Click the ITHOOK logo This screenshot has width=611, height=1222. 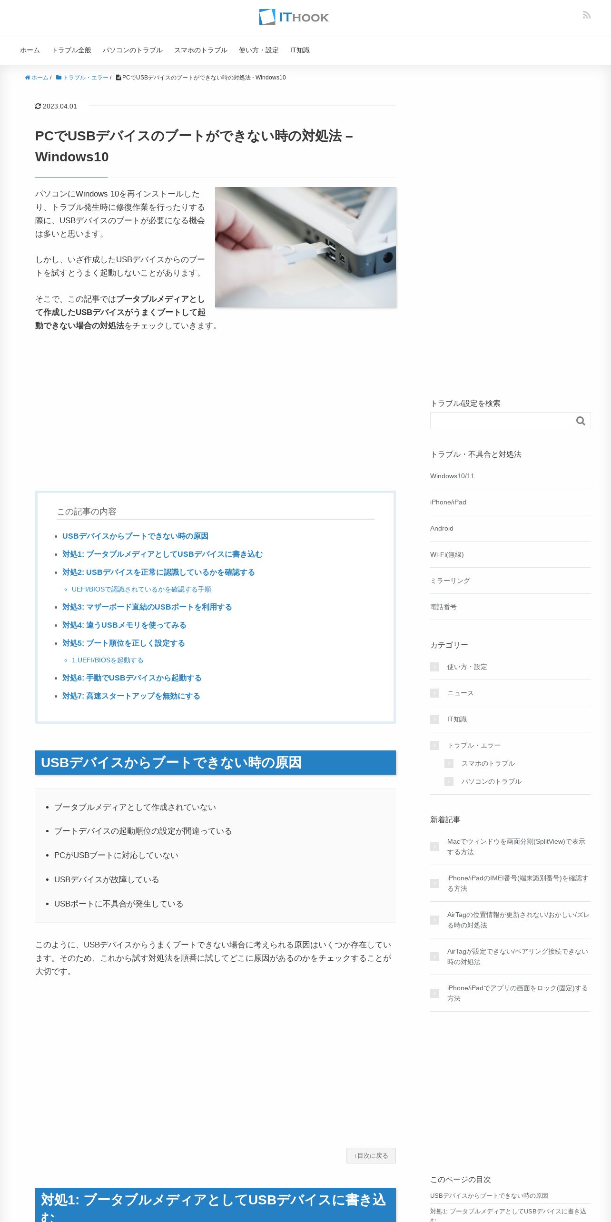tap(294, 17)
